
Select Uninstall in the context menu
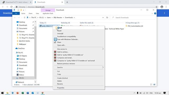(60, 34)
